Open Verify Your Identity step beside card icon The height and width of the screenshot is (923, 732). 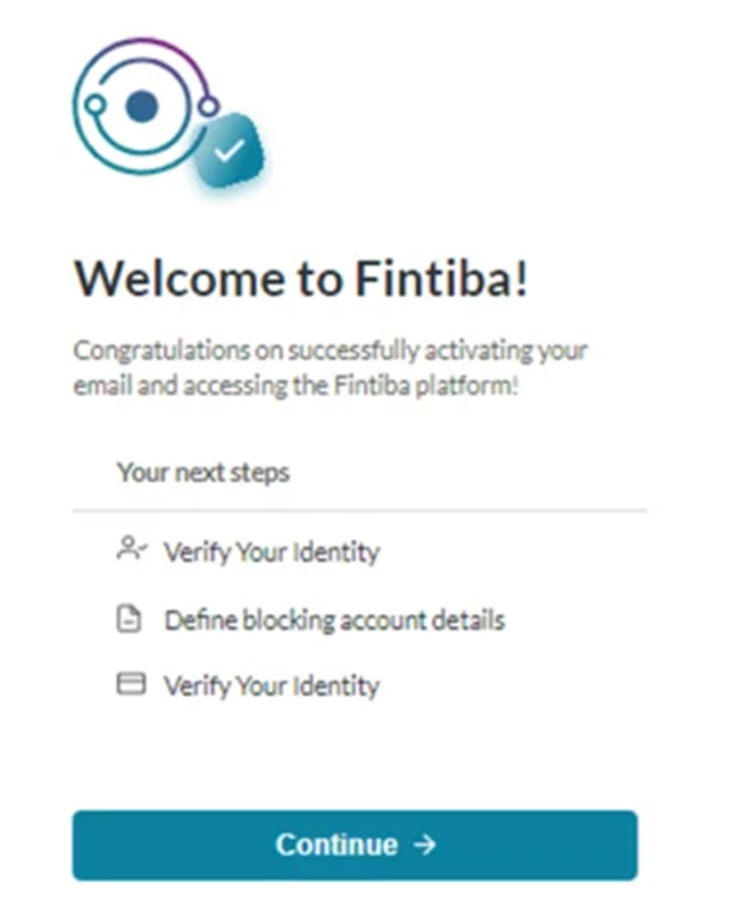point(271,686)
